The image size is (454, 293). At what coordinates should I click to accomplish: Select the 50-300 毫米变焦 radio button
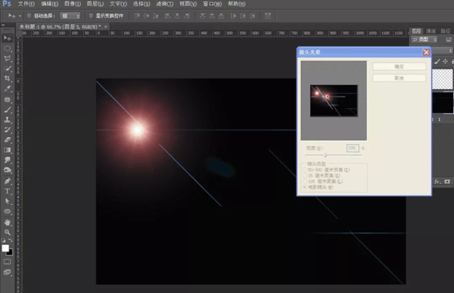pyautogui.click(x=305, y=170)
